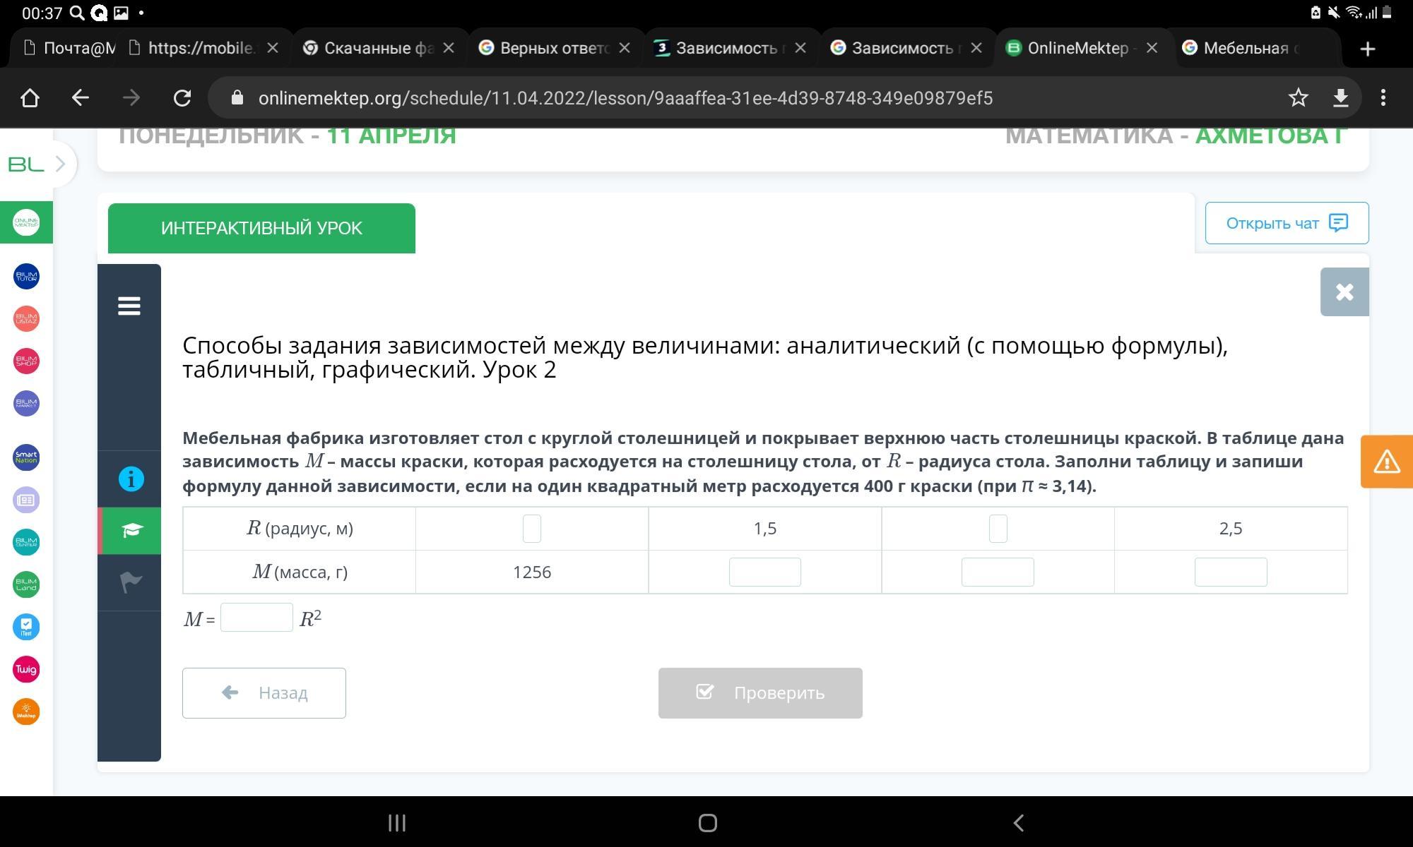Bookmark page with star icon
The image size is (1413, 847).
pyautogui.click(x=1298, y=97)
